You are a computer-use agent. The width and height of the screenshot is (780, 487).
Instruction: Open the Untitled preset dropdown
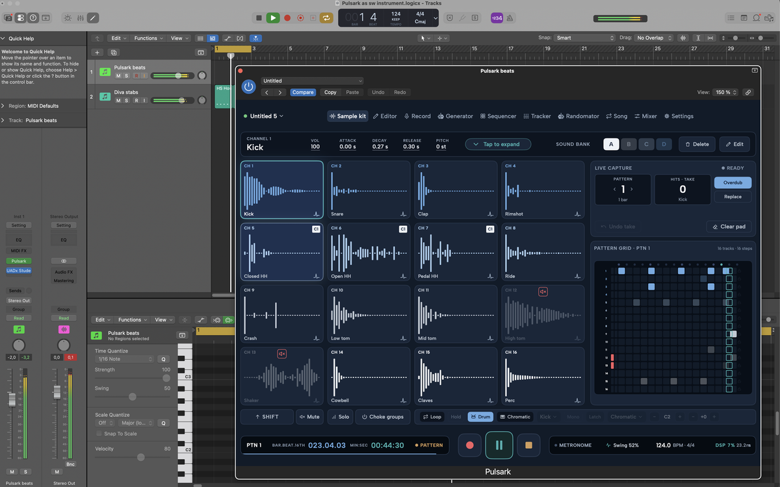313,81
